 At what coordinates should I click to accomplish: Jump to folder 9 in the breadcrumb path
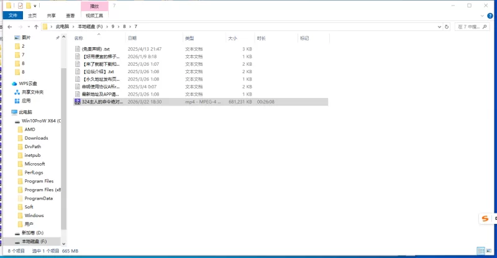pyautogui.click(x=113, y=27)
